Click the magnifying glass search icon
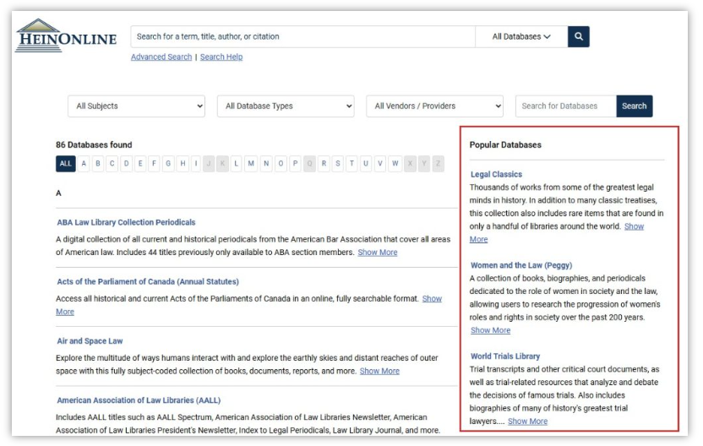 tap(578, 37)
